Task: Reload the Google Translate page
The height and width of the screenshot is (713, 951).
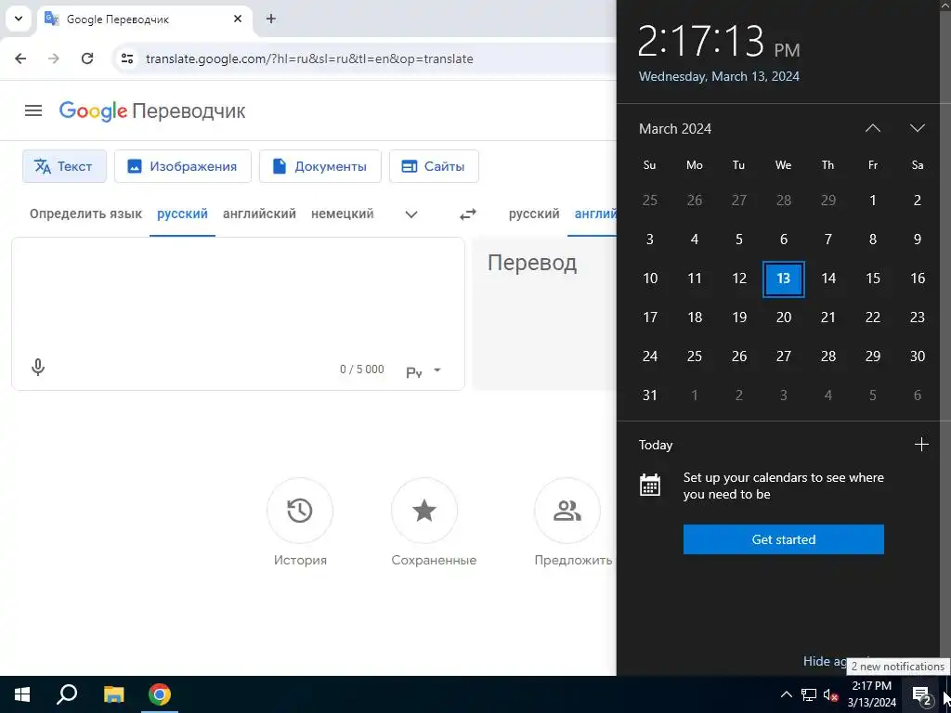Action: 87,58
